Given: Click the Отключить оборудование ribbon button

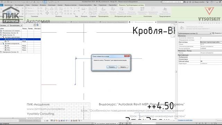Looking at the screenshot, I should 131,11.
